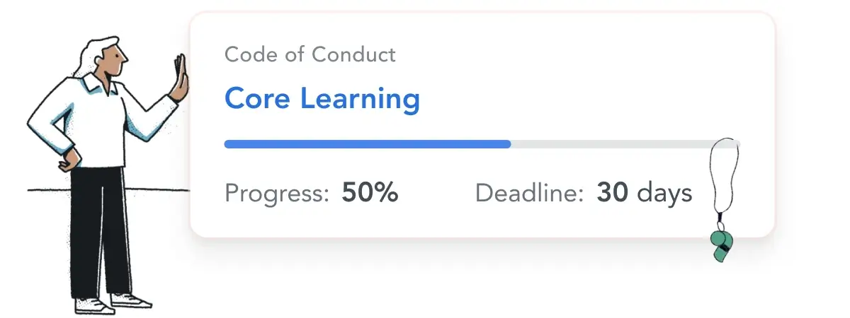Select the 30 days deadline value

(644, 193)
